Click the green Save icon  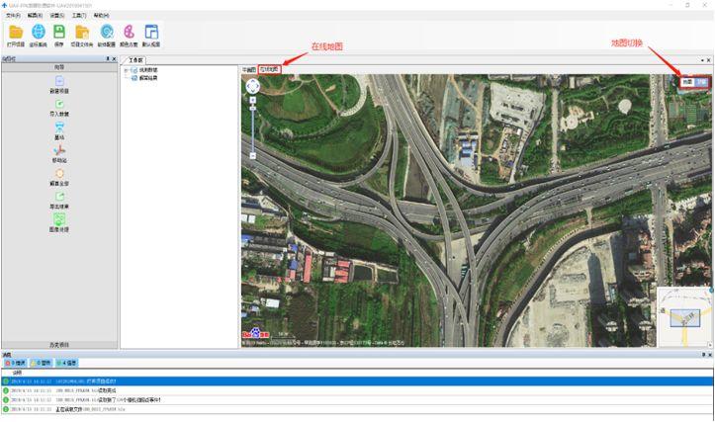pos(60,35)
